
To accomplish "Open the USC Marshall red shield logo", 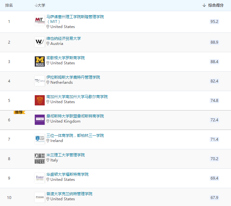I will [40, 100].
